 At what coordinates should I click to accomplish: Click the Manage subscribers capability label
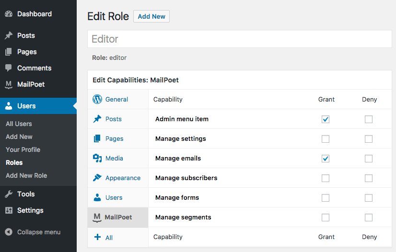pos(186,178)
